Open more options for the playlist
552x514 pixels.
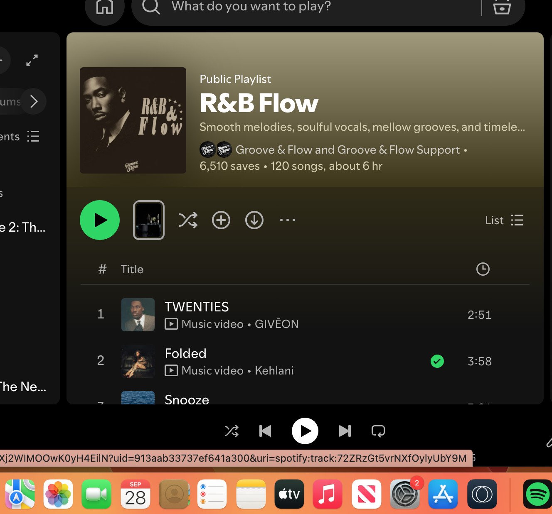pos(288,220)
